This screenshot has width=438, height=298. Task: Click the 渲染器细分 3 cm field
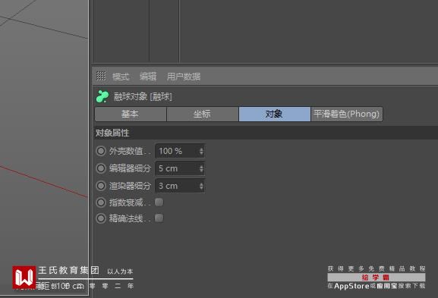tap(180, 186)
